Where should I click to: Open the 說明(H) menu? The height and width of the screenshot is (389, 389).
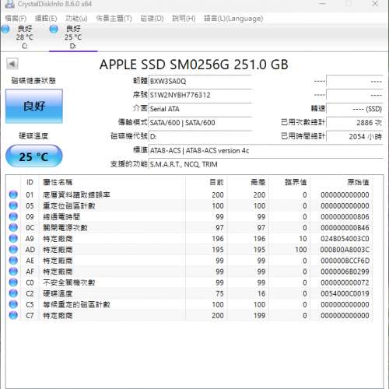point(184,19)
